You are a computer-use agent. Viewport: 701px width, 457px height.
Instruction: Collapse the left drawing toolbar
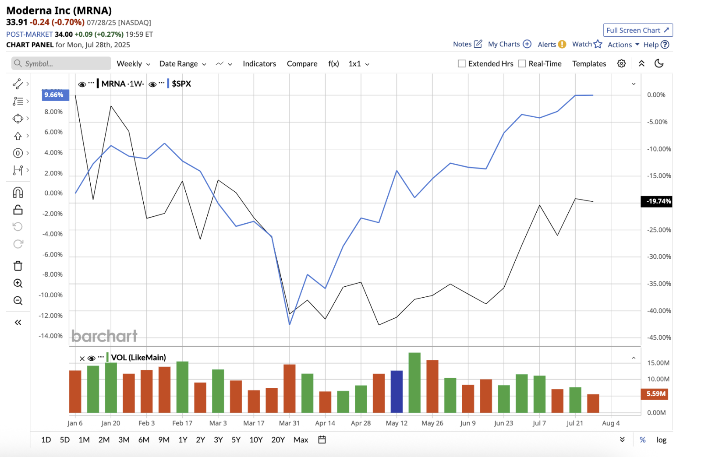18,323
